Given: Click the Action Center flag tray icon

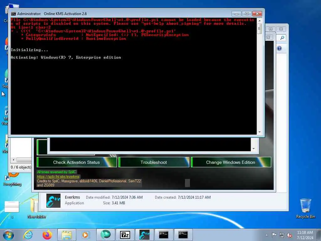Looking at the screenshot, I should [x=274, y=235].
